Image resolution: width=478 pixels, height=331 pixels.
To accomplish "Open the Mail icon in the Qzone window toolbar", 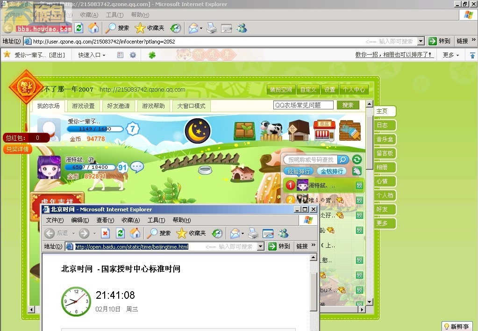I will [193, 28].
